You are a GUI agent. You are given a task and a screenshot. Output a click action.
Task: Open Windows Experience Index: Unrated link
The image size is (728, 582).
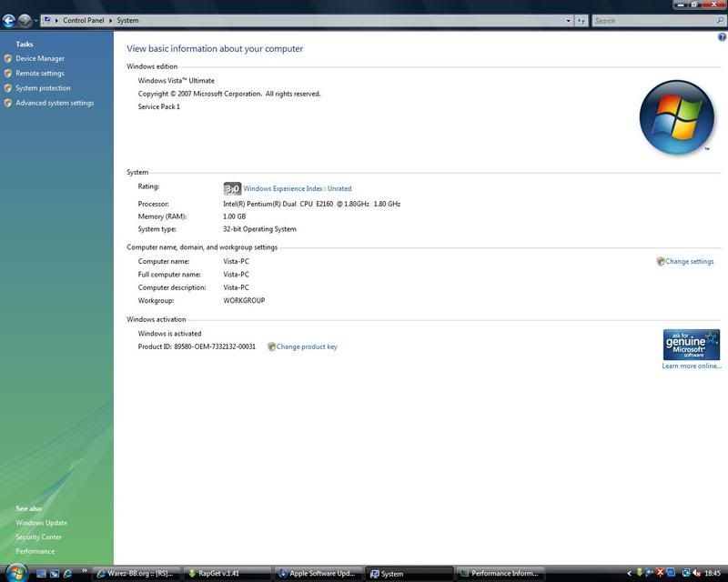tap(298, 188)
